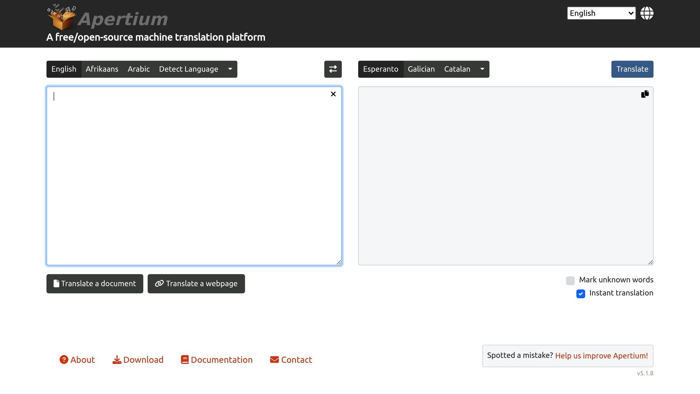Choose Detect Language option
The width and height of the screenshot is (700, 394).
pyautogui.click(x=189, y=69)
